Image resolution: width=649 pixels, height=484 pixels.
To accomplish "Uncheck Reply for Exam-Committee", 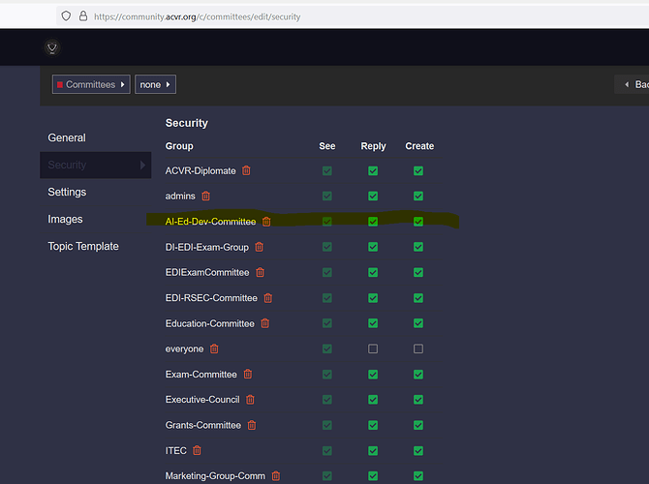I will point(373,375).
